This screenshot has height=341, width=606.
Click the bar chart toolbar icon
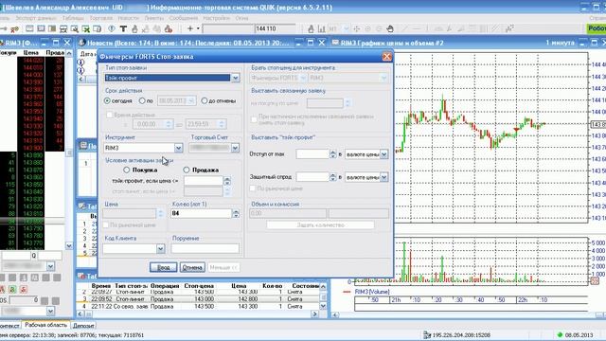coord(322,28)
